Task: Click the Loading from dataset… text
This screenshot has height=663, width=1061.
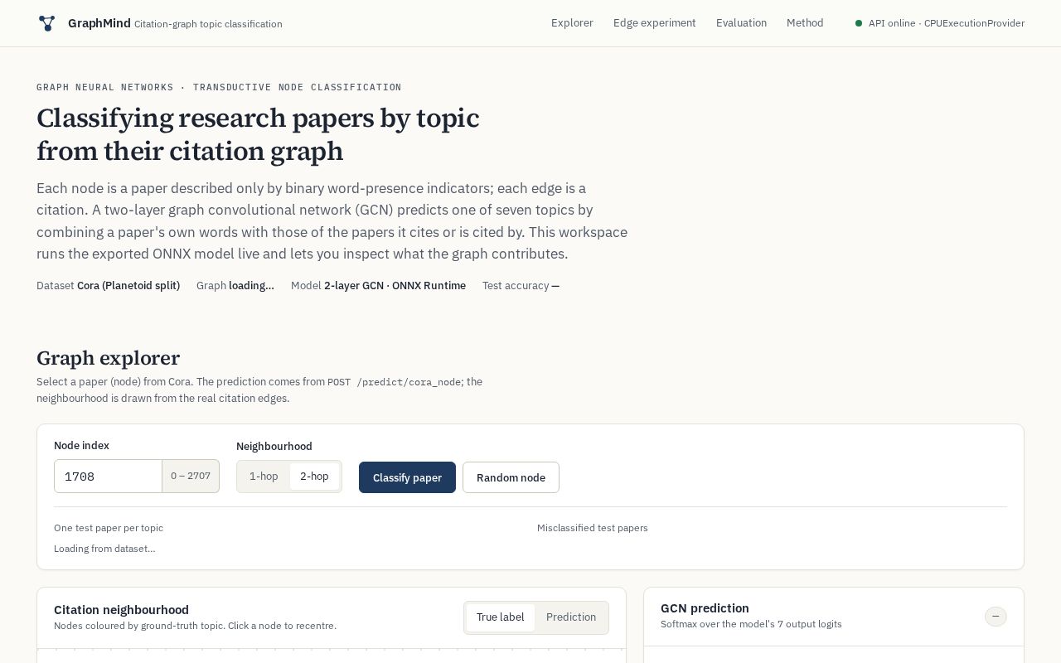Action: [104, 549]
